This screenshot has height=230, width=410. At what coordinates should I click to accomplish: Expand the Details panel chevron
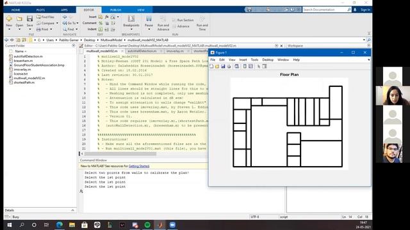pos(72,210)
